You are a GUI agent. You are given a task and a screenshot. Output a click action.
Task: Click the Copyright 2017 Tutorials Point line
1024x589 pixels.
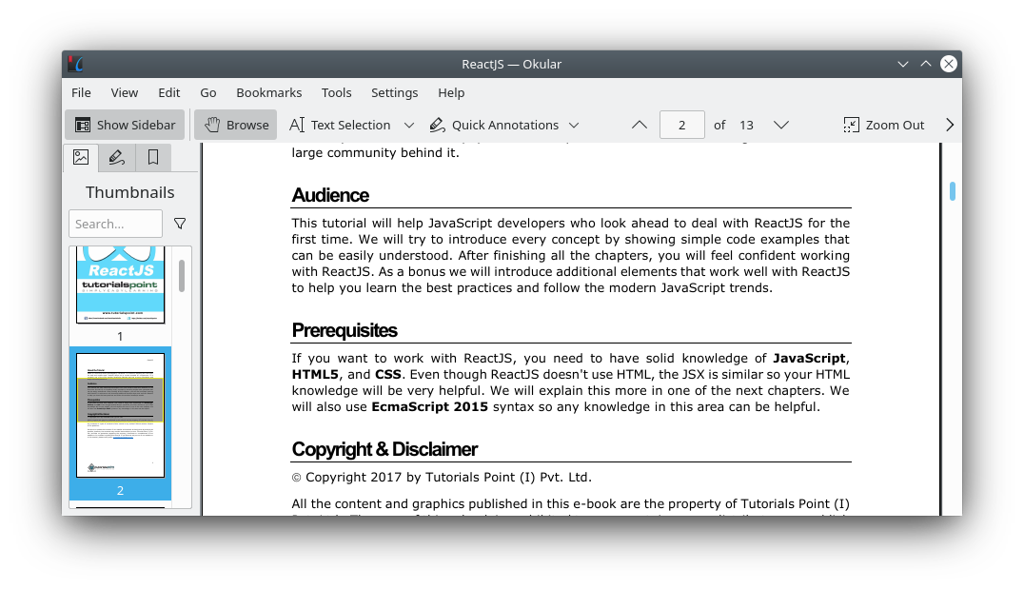[442, 478]
